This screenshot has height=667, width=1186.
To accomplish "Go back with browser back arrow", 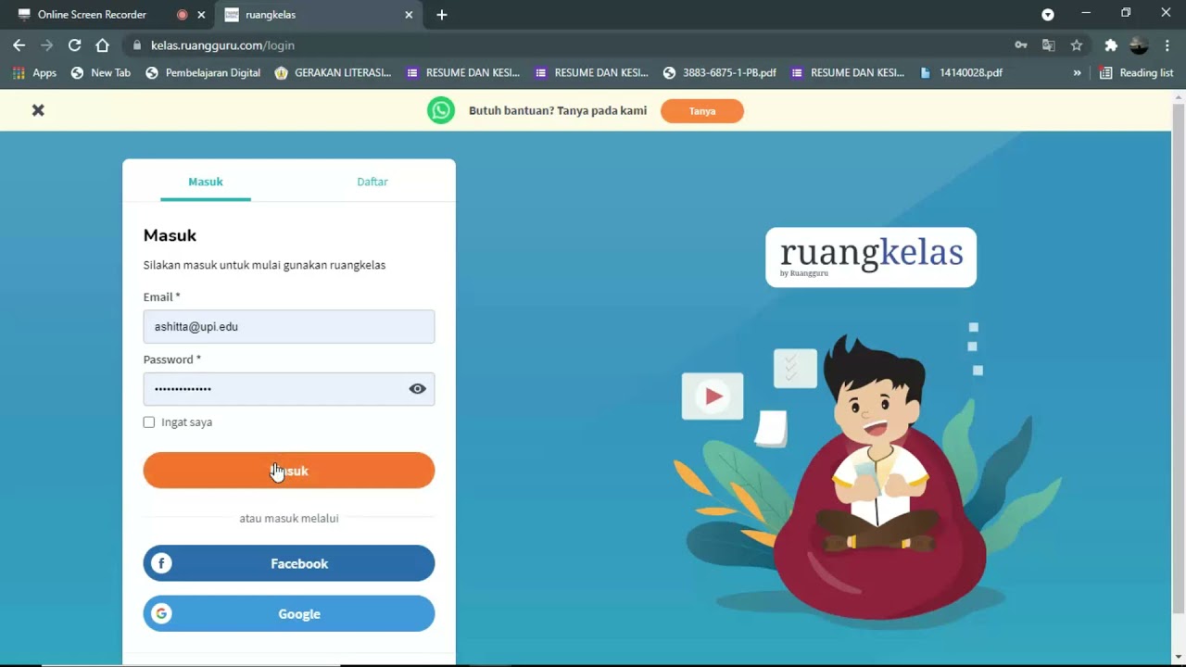I will pyautogui.click(x=19, y=45).
